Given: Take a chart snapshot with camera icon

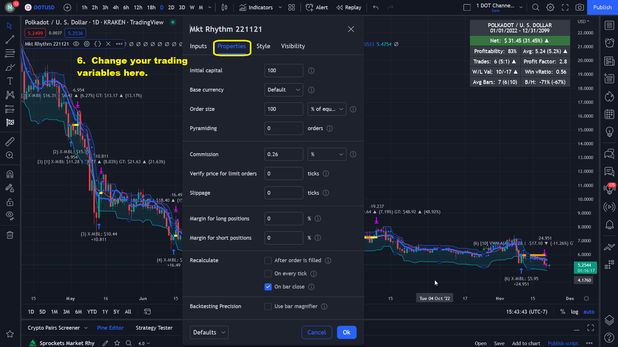Looking at the screenshot, I should point(580,7).
